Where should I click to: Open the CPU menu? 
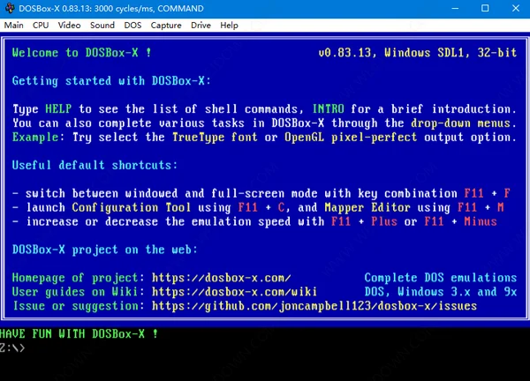click(x=41, y=26)
